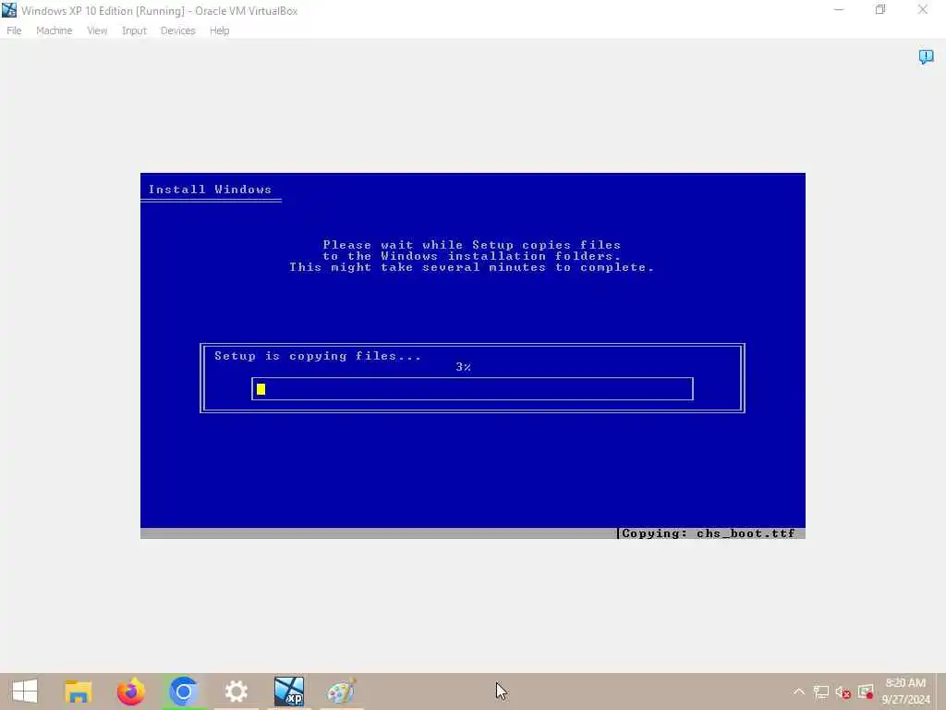Close the VirtualBox window
The height and width of the screenshot is (710, 946).
(923, 10)
